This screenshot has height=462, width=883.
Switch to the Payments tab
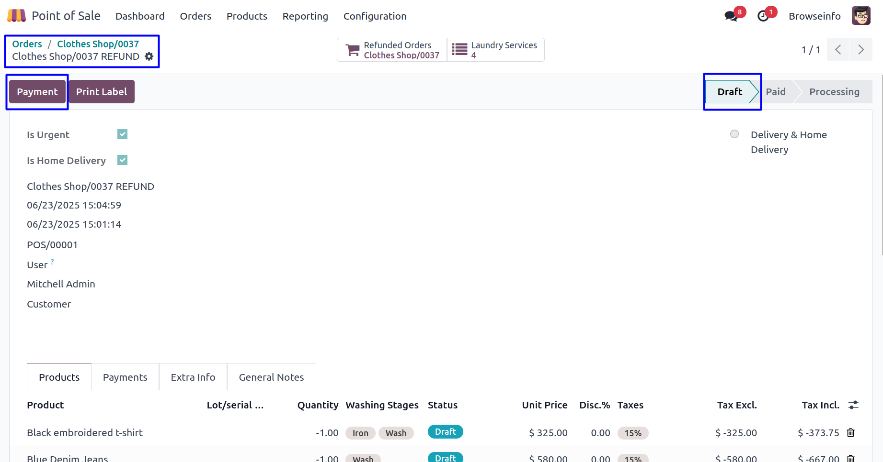[x=125, y=377]
